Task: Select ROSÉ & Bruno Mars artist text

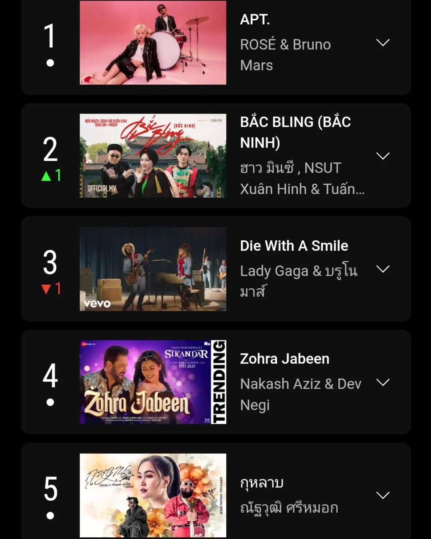Action: click(x=285, y=55)
